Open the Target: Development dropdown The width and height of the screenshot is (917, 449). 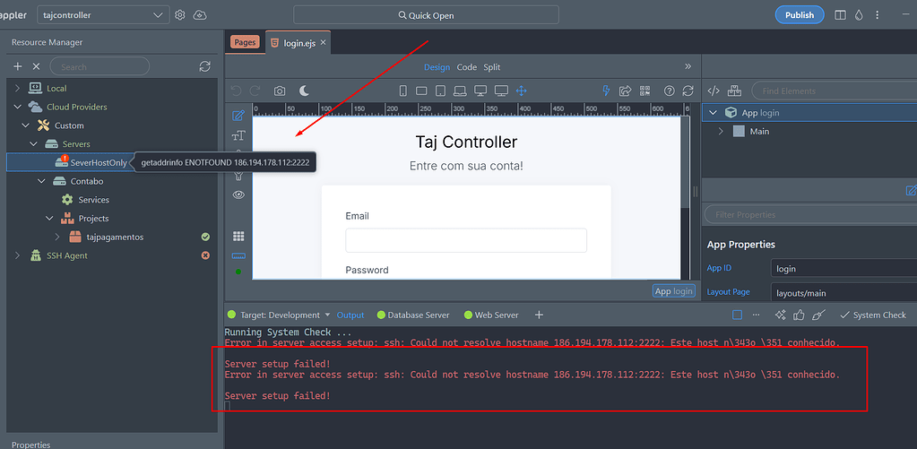tap(285, 315)
